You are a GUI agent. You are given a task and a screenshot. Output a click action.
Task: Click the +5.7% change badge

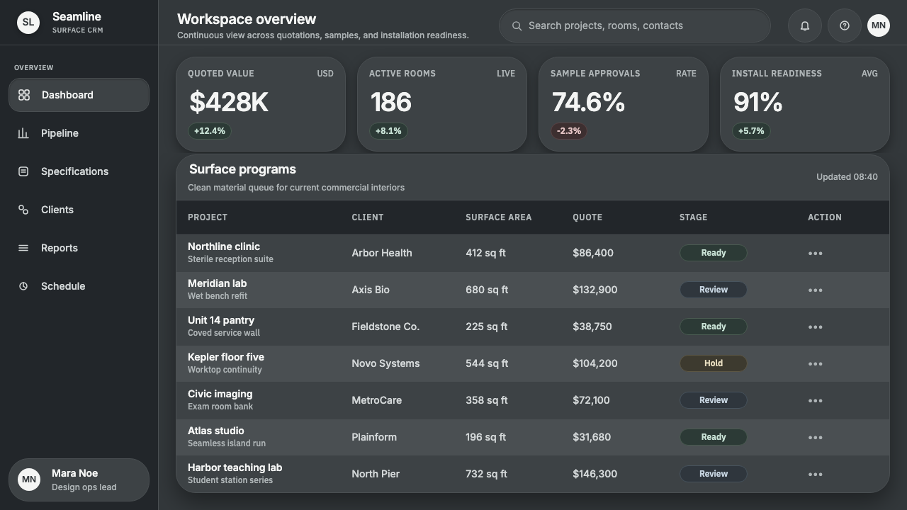coord(751,131)
